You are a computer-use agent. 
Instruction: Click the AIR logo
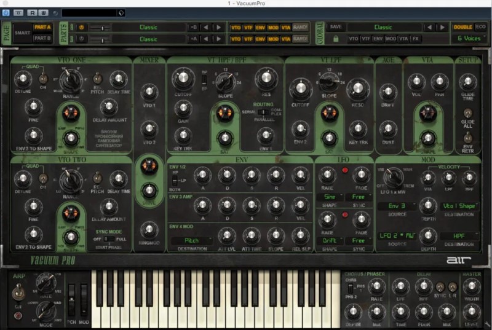pyautogui.click(x=459, y=260)
